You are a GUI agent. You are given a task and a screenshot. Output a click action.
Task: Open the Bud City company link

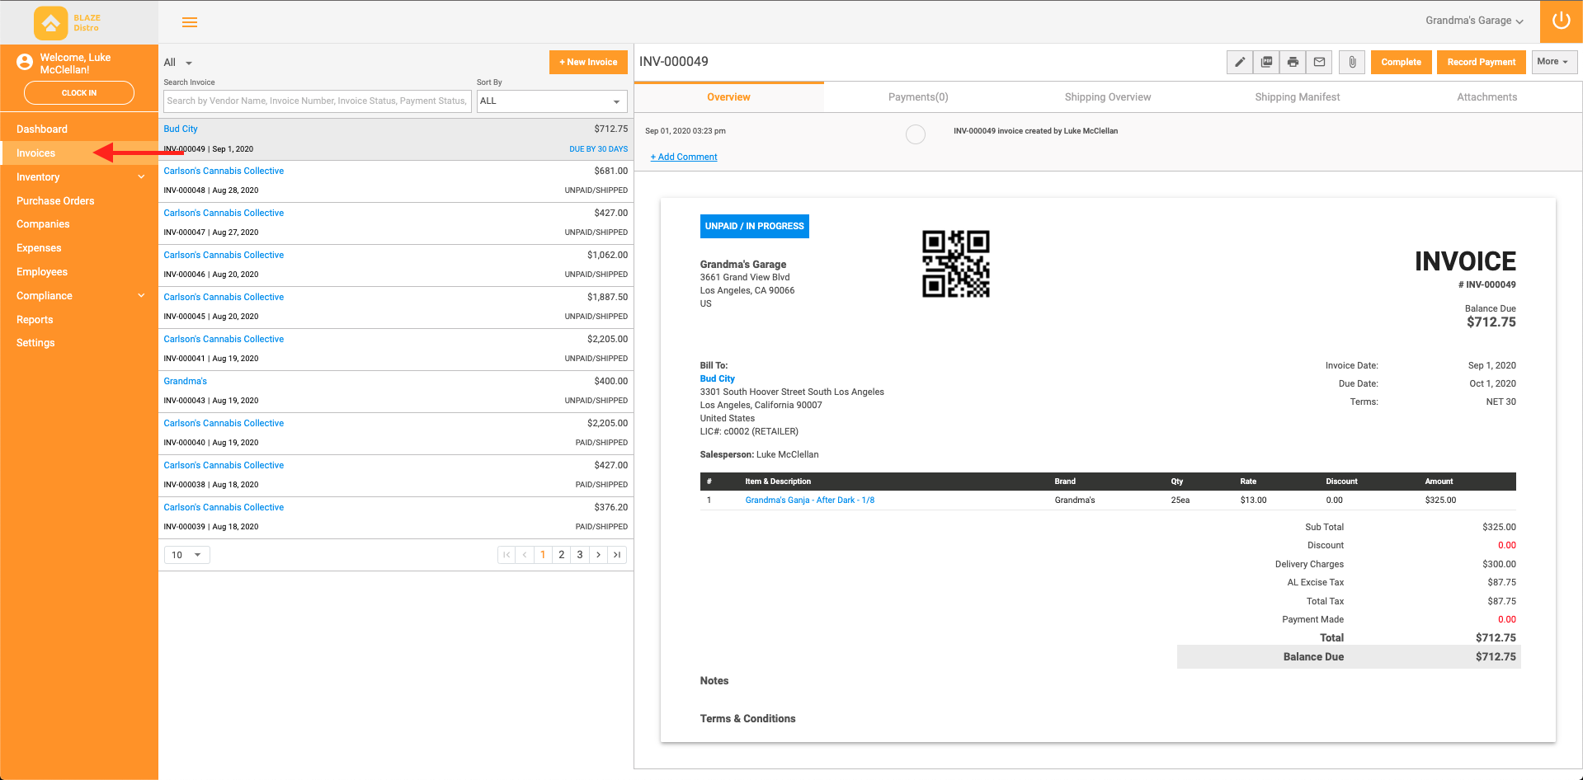717,378
